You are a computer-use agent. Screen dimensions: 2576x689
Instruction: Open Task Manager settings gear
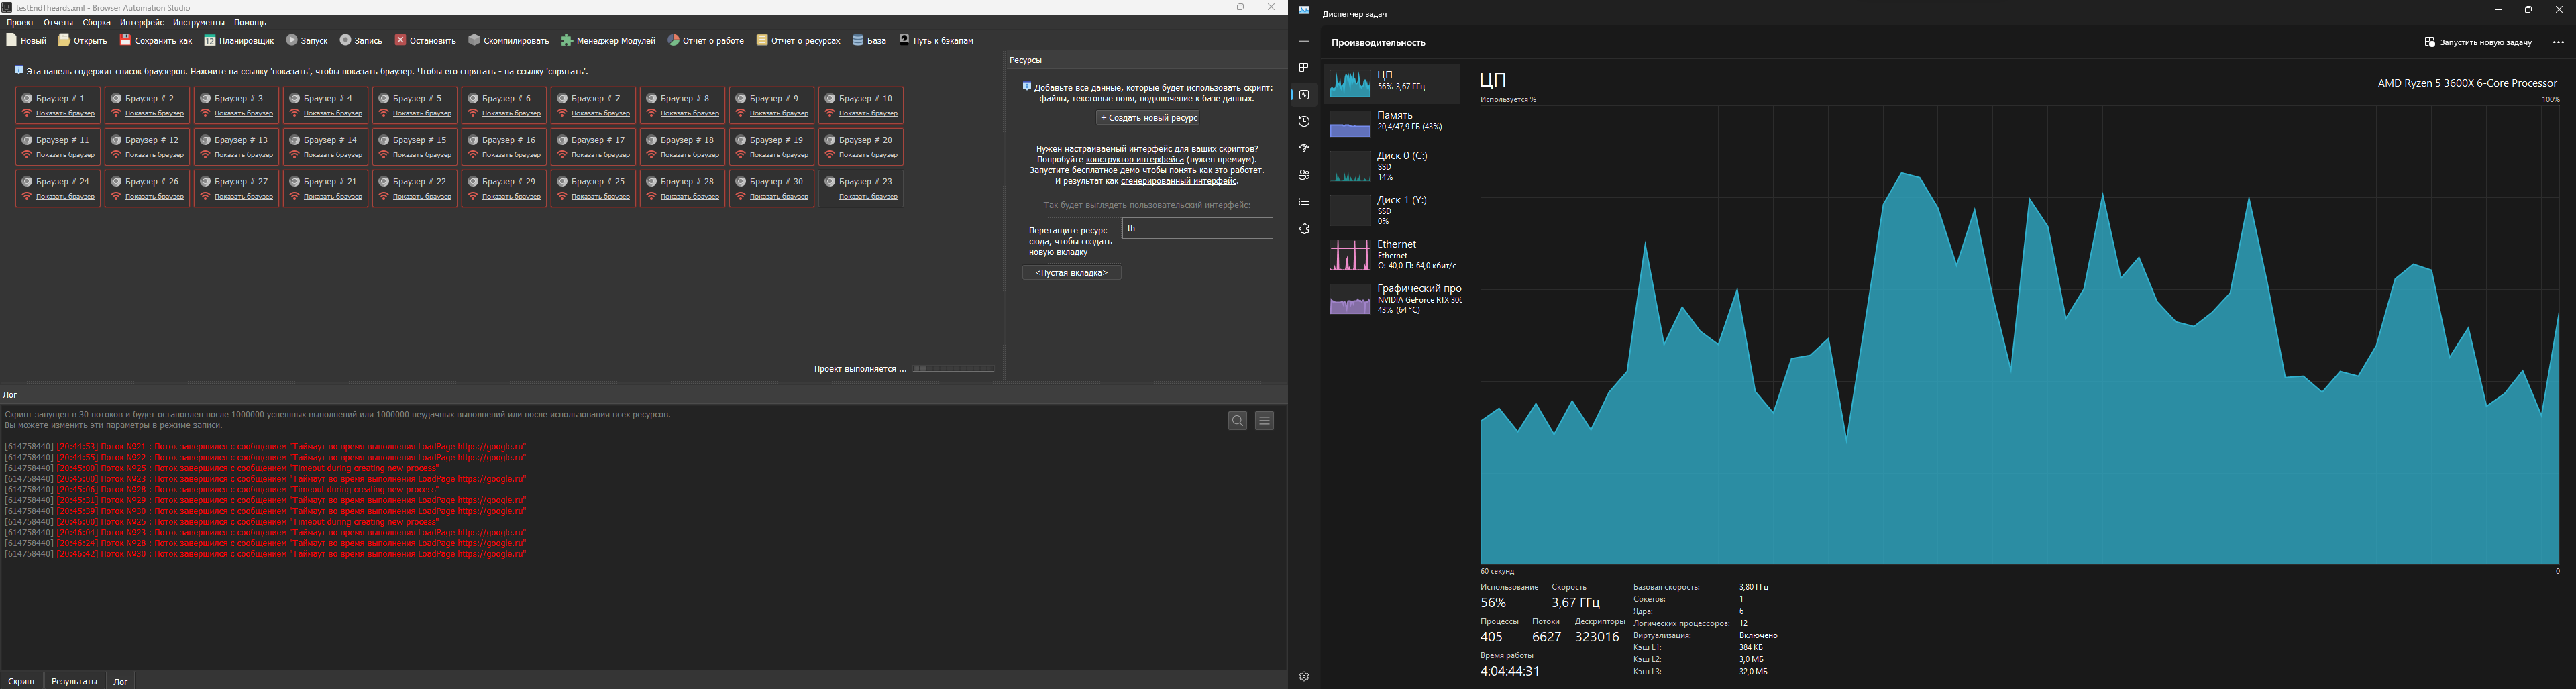1304,677
